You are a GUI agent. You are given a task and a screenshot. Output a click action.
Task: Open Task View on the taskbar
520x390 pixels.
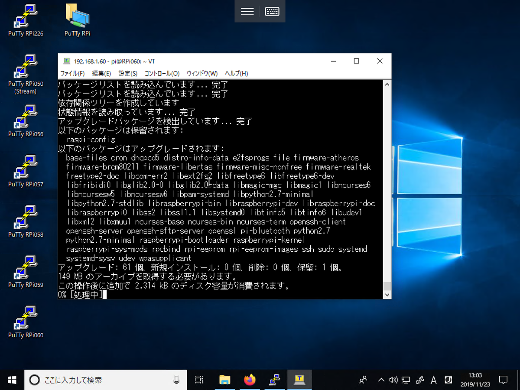tap(199, 380)
